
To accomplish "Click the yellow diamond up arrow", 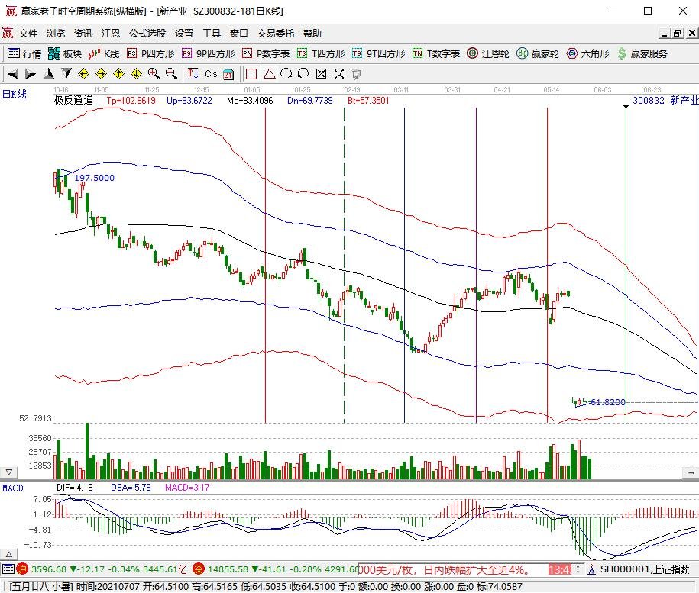I will [118, 74].
